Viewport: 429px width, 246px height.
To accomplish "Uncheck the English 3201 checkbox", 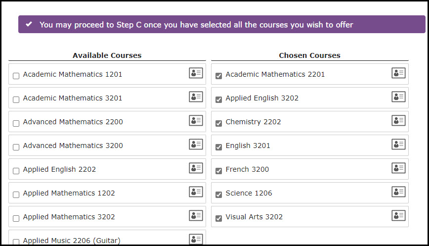I will point(218,147).
